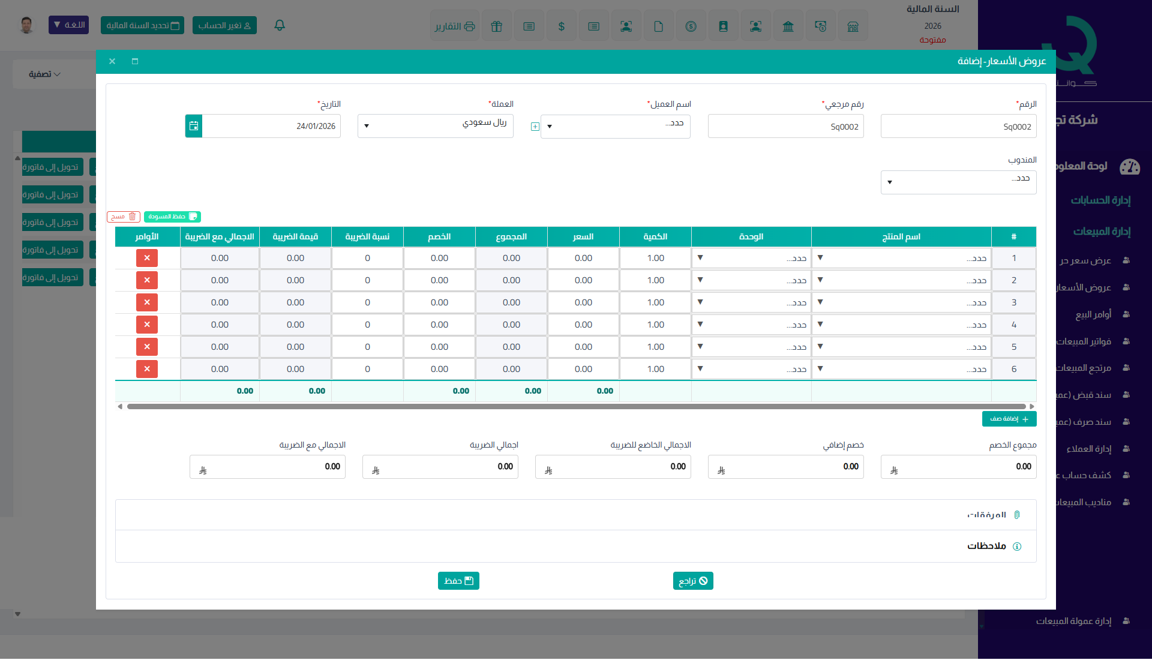This screenshot has height=660, width=1152.
Task: Expand the attachments (المرفقات) section
Action: [x=986, y=515]
